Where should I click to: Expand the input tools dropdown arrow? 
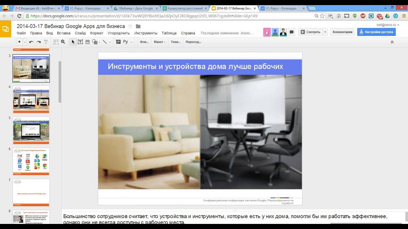coord(131,42)
